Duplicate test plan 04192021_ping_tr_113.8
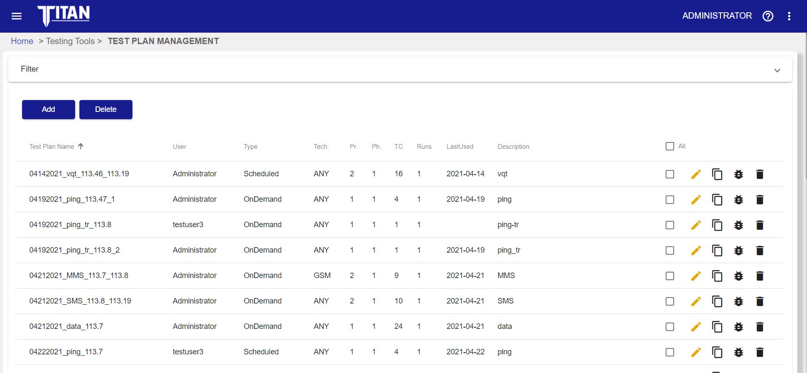 (x=717, y=225)
